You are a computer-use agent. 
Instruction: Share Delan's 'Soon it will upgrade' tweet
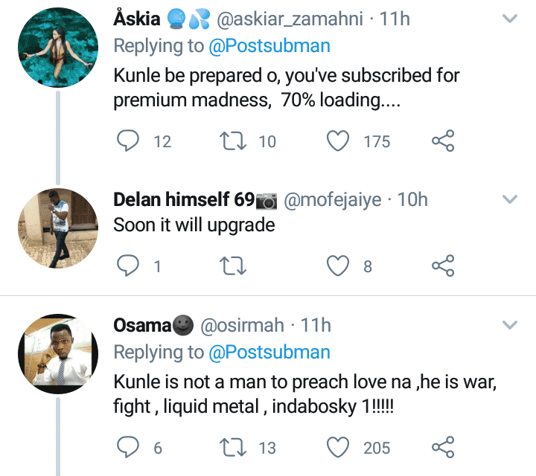point(443,266)
